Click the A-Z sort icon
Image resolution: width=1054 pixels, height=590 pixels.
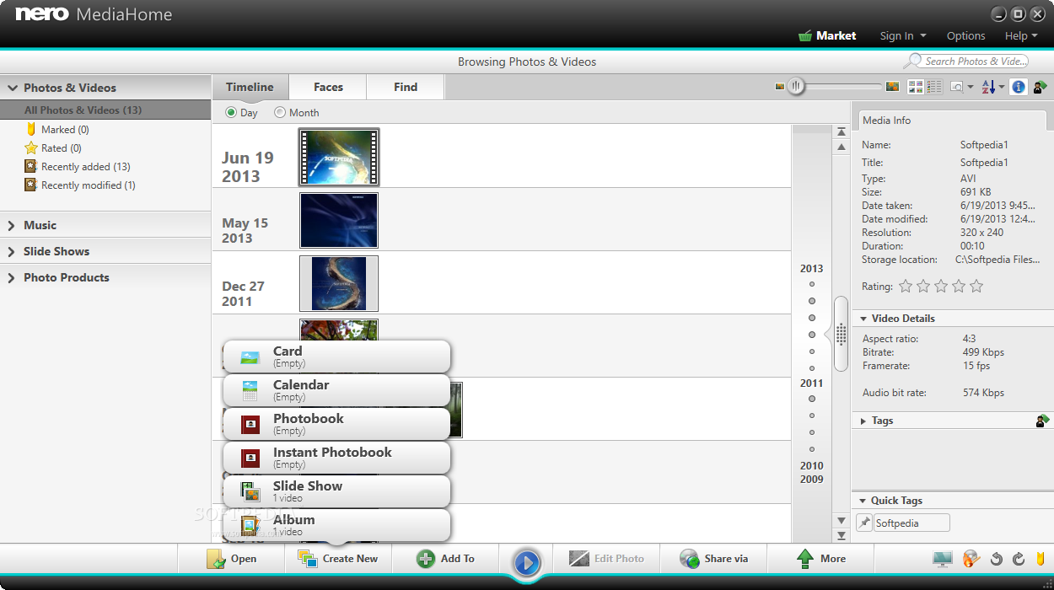(x=989, y=87)
